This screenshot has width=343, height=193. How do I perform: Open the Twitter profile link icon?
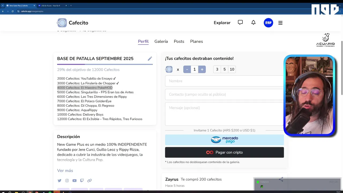[x=59, y=181]
